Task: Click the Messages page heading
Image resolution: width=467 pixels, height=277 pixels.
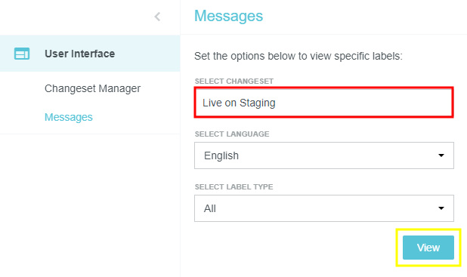Action: 228,16
